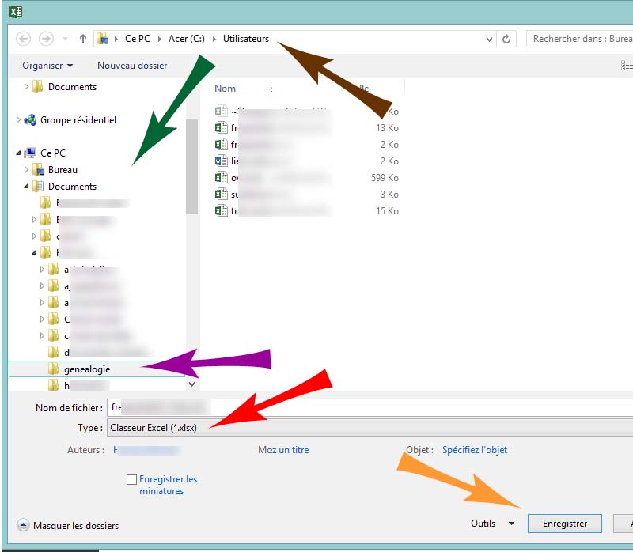The image size is (633, 552).
Task: Select the Word document of 2 Ko
Action: tap(307, 161)
